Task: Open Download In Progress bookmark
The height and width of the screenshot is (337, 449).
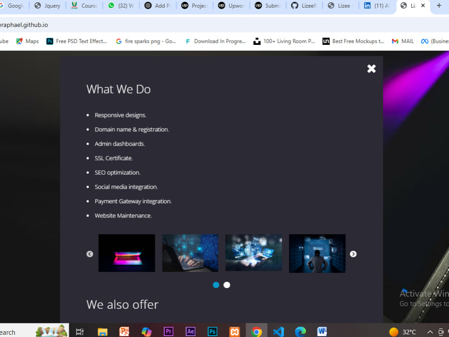Action: (216, 41)
